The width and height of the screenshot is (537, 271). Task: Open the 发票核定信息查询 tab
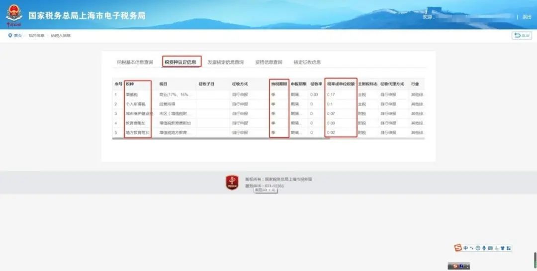(225, 62)
